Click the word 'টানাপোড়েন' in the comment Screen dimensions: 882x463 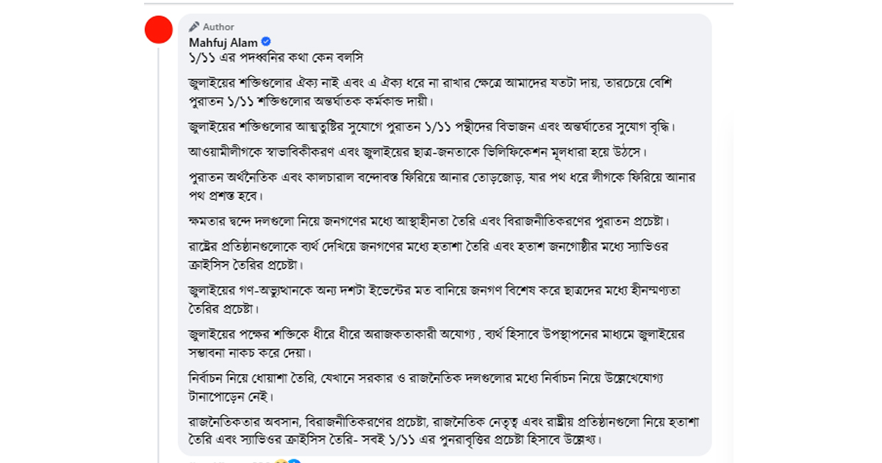tap(220, 397)
